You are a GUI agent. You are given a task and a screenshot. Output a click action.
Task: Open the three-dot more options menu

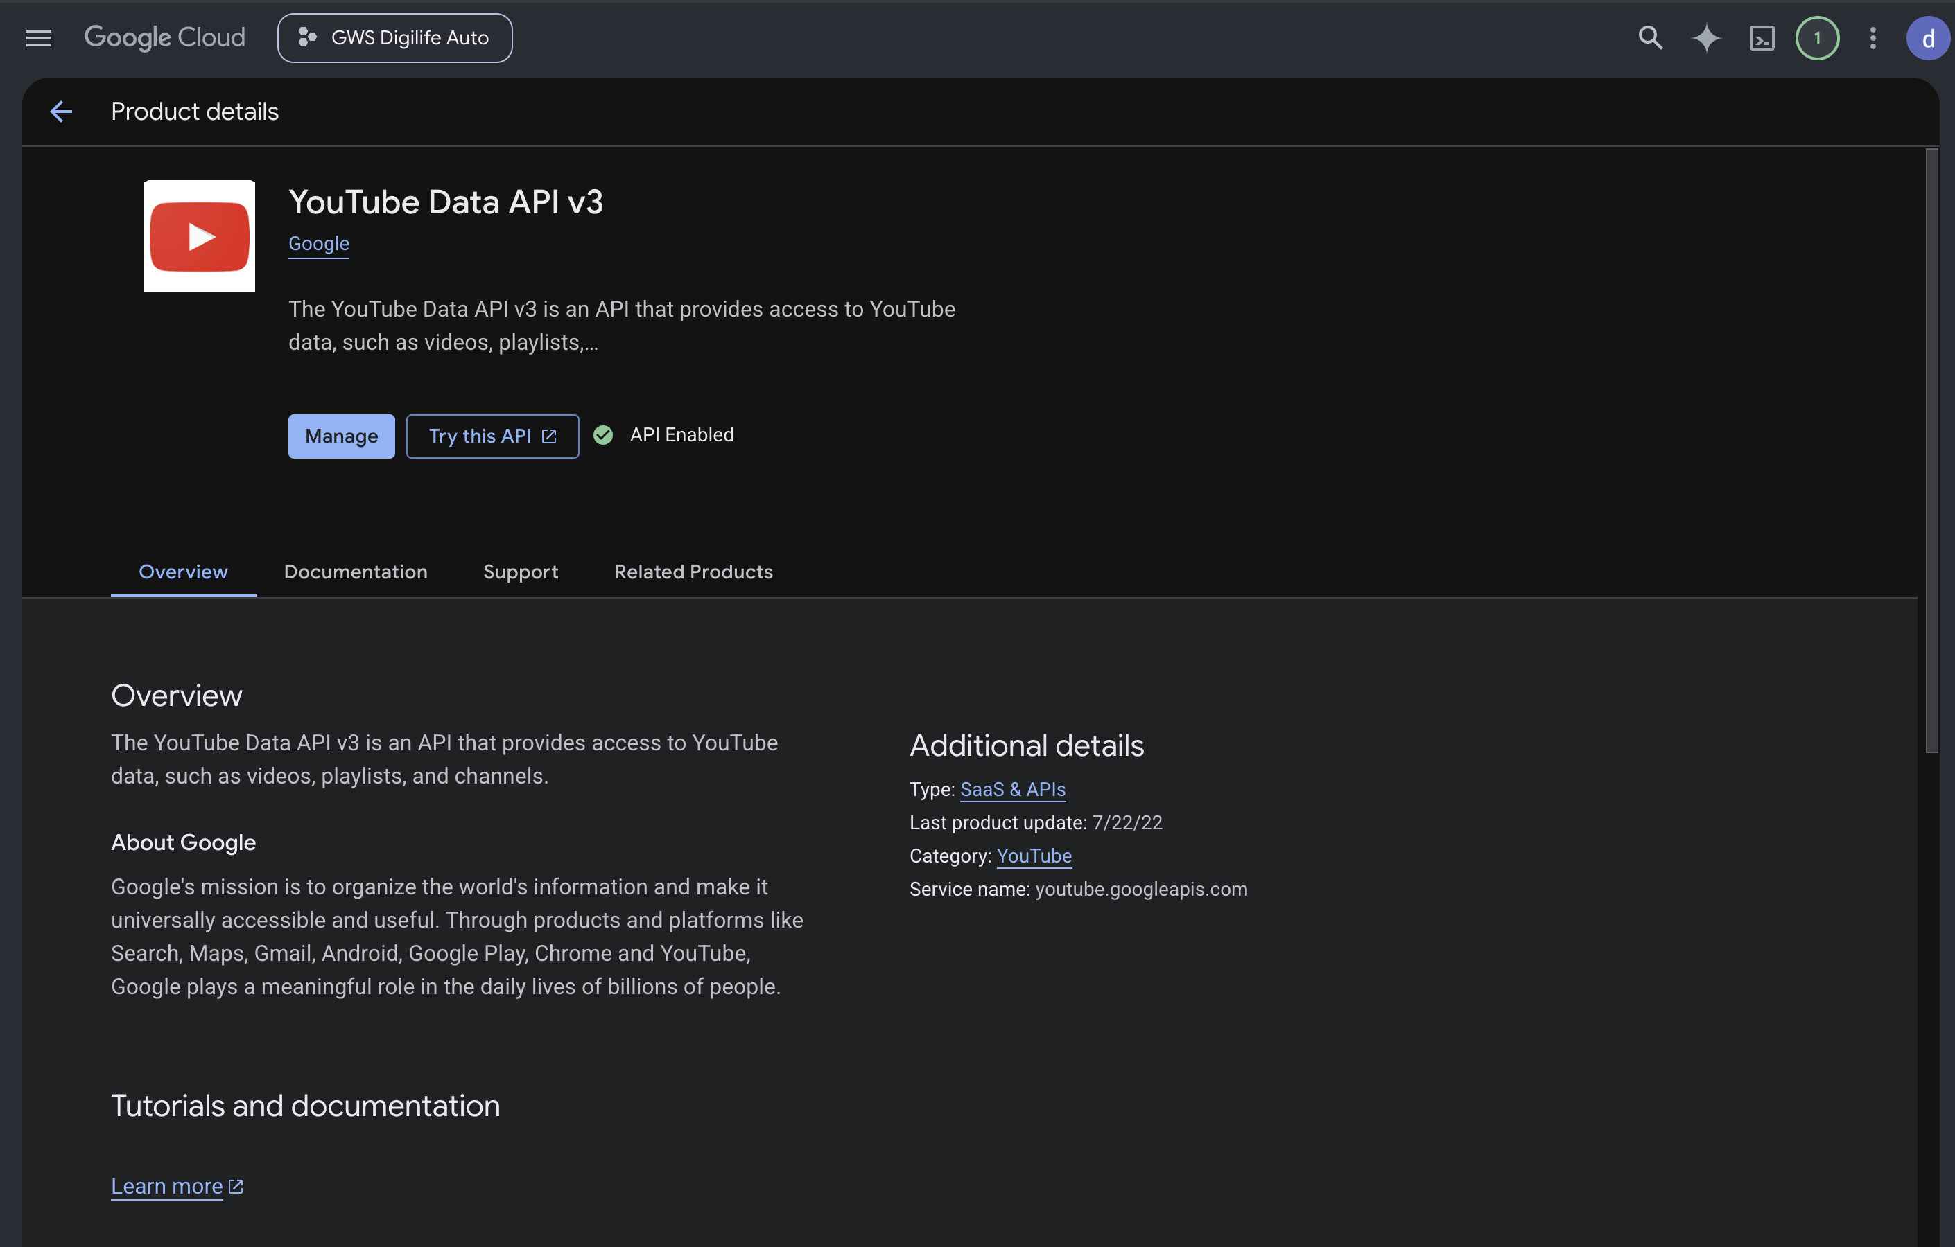tap(1873, 38)
